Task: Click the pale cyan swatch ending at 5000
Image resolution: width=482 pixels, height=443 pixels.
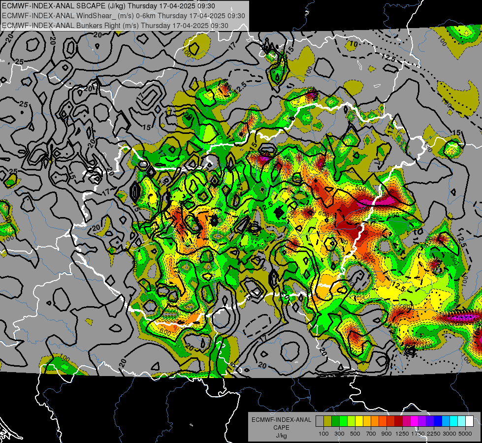Action: coord(462,421)
